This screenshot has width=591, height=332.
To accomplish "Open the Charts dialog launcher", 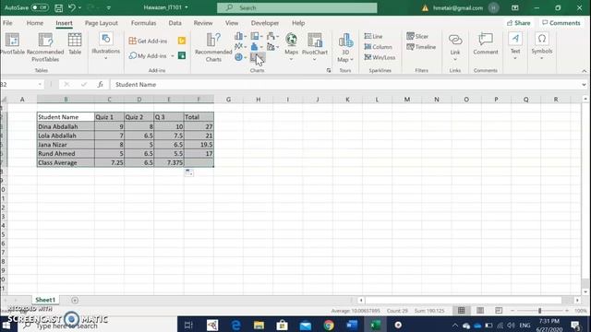I will click(x=329, y=70).
